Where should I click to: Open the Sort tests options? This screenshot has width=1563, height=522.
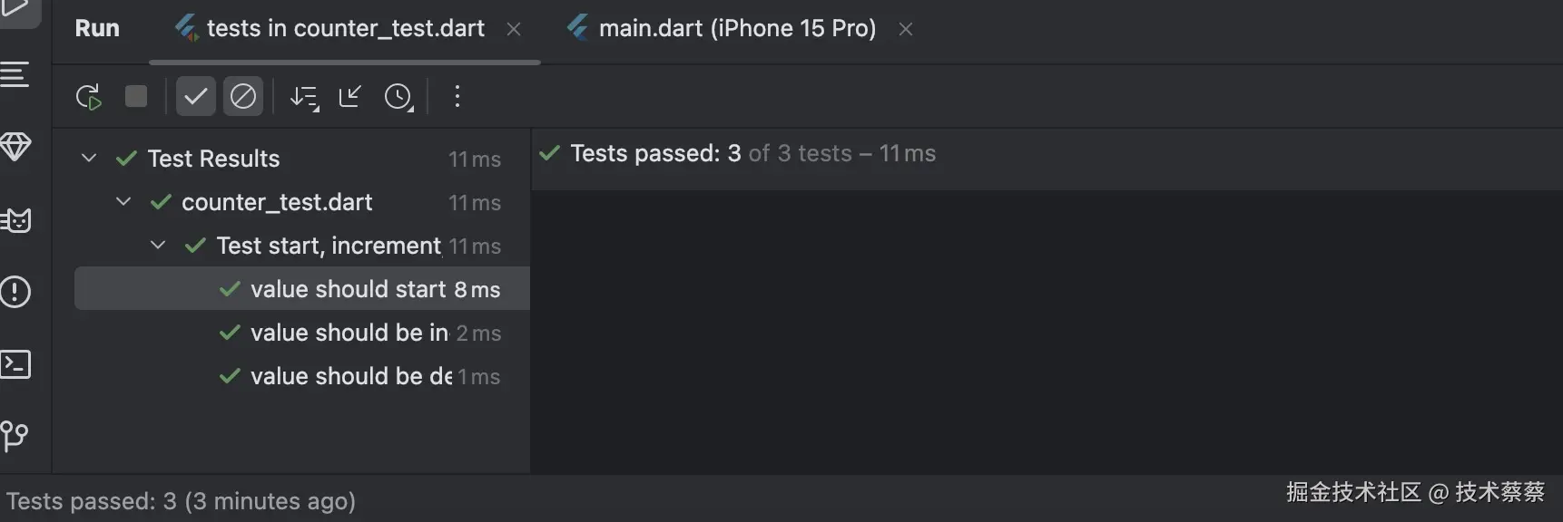[304, 97]
